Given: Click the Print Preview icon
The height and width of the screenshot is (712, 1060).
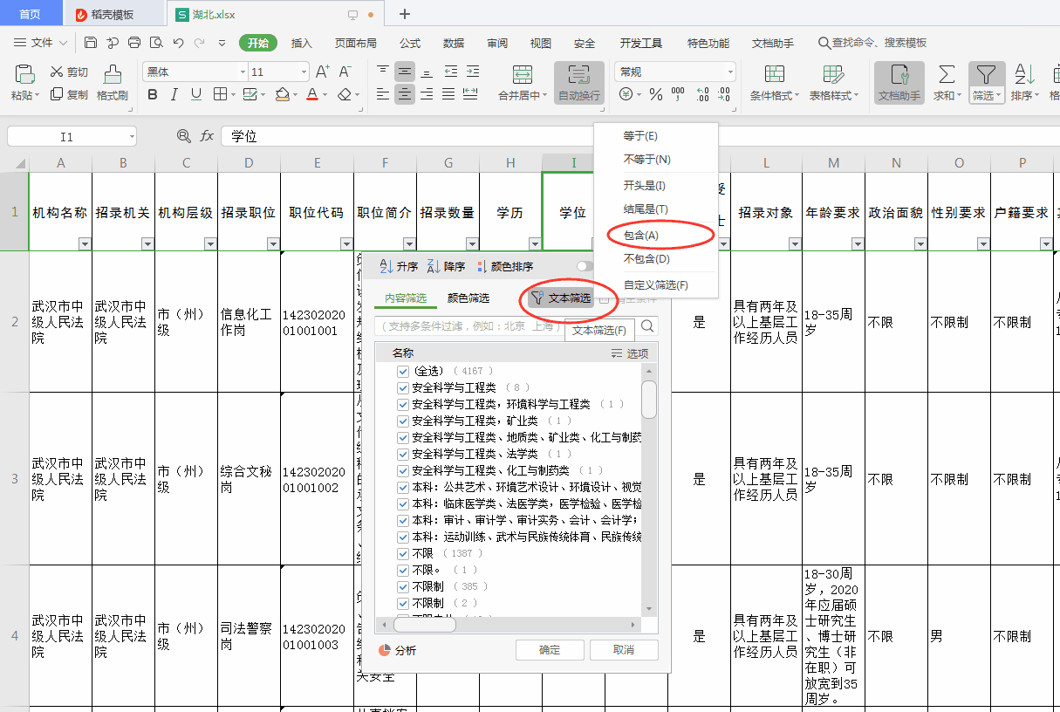Looking at the screenshot, I should (156, 42).
